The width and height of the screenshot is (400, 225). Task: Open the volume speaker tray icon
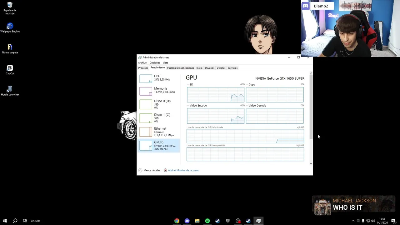373,221
